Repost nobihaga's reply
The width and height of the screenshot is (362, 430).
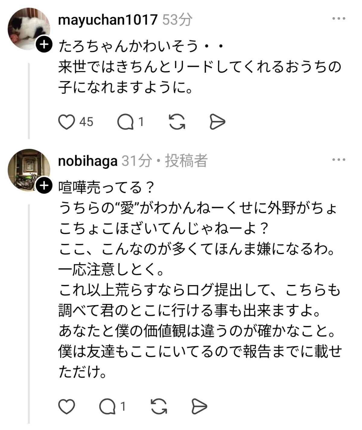pos(159,406)
